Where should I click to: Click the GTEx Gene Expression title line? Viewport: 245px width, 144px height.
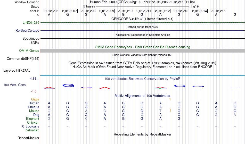[142, 63]
